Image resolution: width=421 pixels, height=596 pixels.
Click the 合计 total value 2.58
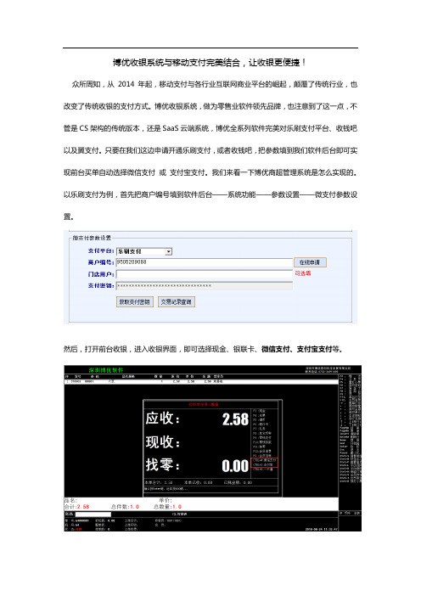coord(83,507)
